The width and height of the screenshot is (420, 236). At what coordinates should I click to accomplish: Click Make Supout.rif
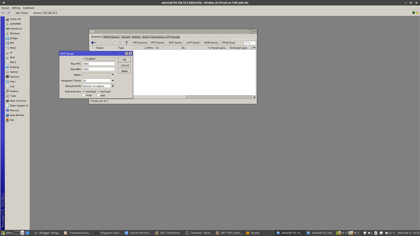(x=17, y=106)
